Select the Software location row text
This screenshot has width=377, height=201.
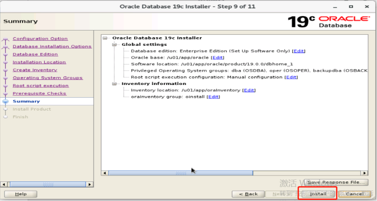tap(212, 64)
